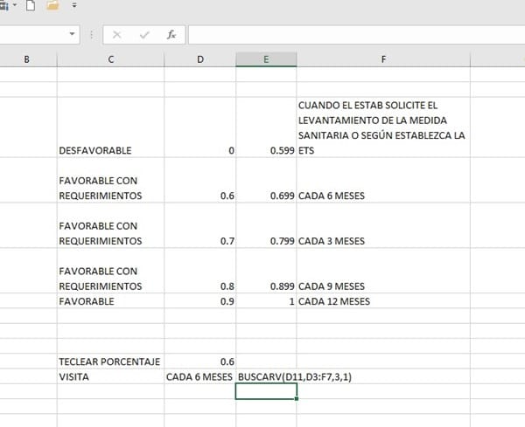Open Customize Quick Access Toolbar dropdown
The height and width of the screenshot is (427, 525).
point(74,5)
